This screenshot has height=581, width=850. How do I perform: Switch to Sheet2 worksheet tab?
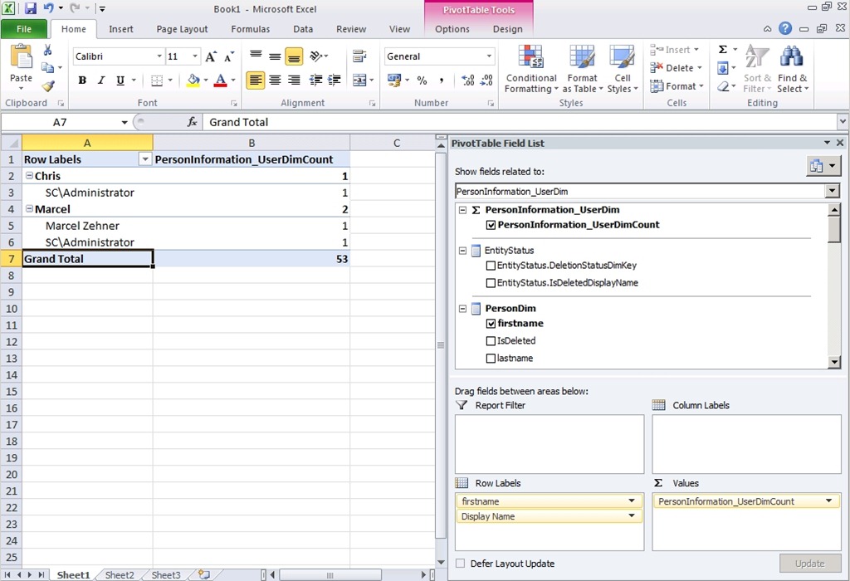(120, 575)
